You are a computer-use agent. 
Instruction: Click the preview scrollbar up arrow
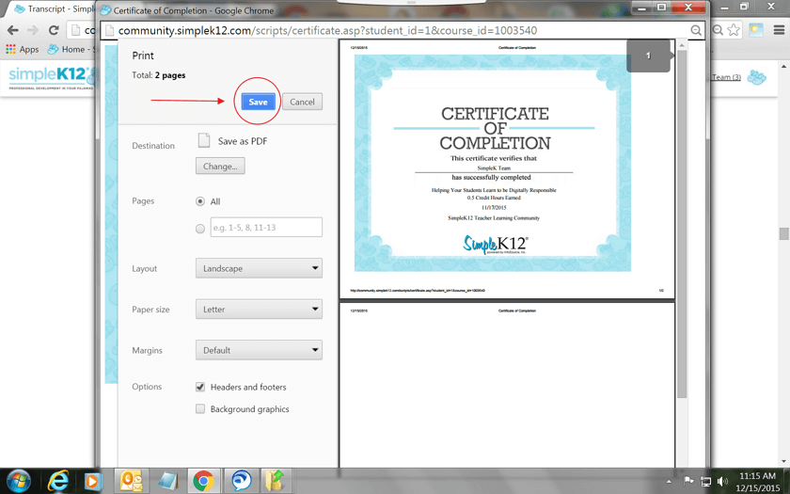pos(682,45)
